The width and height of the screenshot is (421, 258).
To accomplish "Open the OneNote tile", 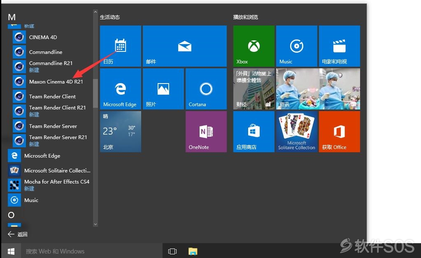I will (206, 132).
